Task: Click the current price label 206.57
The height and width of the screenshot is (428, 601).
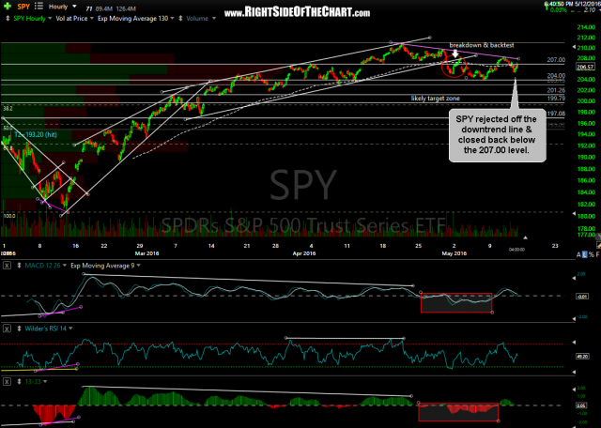Action: click(x=584, y=67)
